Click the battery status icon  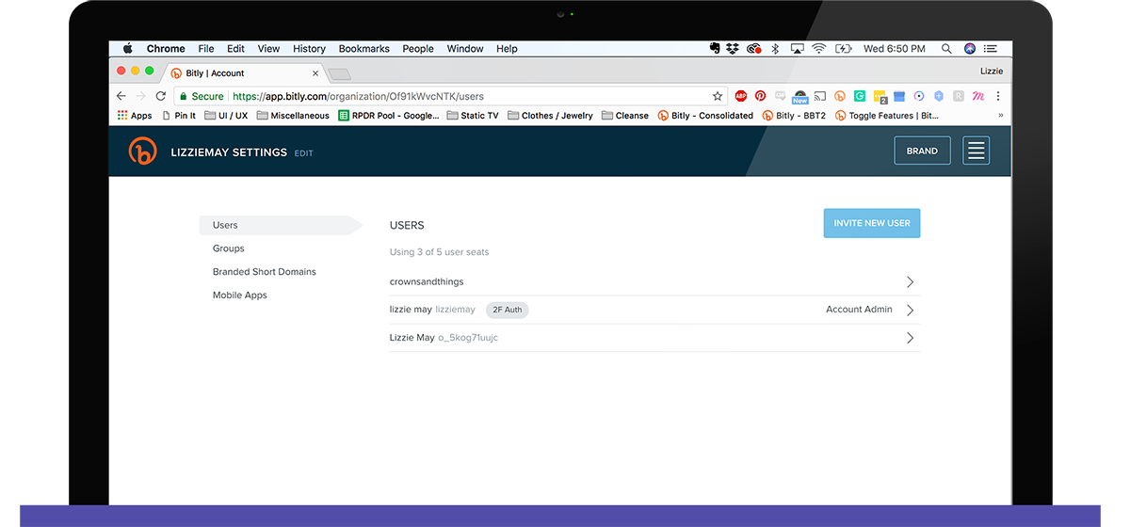844,49
